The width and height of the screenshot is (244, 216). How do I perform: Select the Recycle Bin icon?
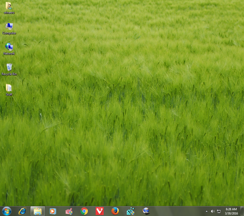click(x=9, y=69)
